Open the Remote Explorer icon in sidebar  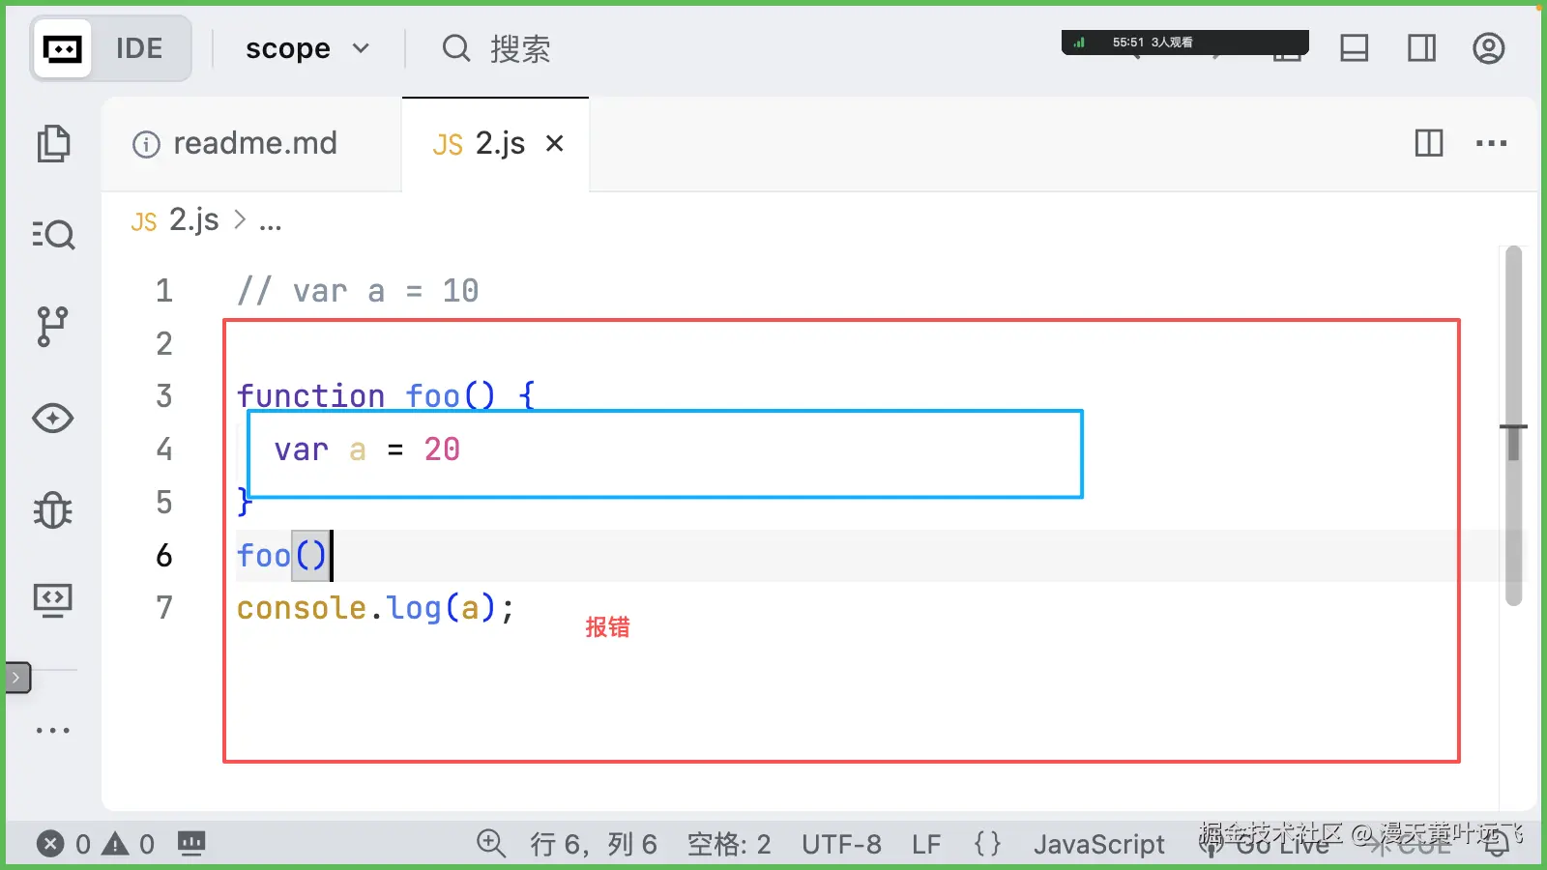point(53,598)
